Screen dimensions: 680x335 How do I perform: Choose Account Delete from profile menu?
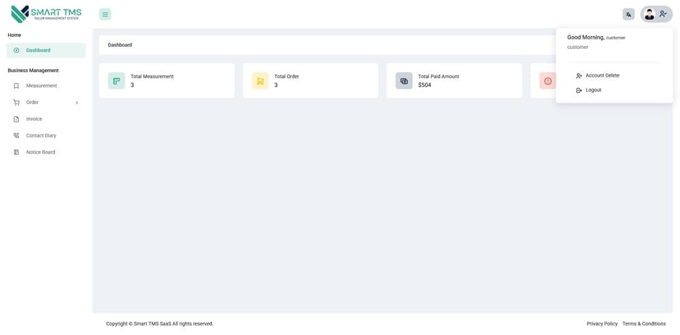pyautogui.click(x=602, y=75)
